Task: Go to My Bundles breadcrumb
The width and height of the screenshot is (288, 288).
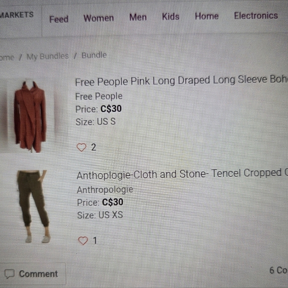Action: click(x=48, y=56)
